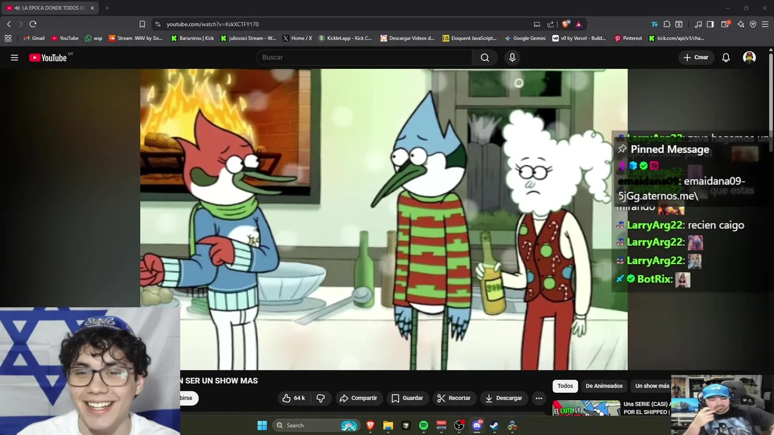Click the cartoon video player frame
774x435 pixels.
click(384, 219)
